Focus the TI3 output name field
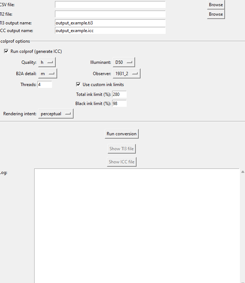 pyautogui.click(x=110, y=23)
